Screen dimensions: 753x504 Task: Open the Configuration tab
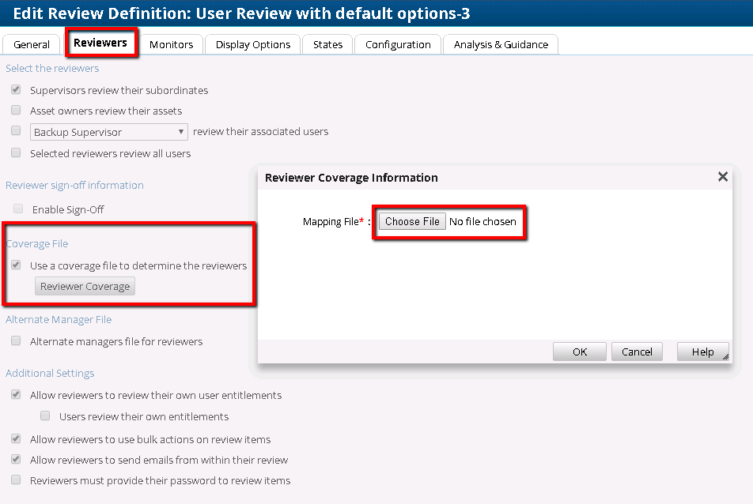(398, 45)
